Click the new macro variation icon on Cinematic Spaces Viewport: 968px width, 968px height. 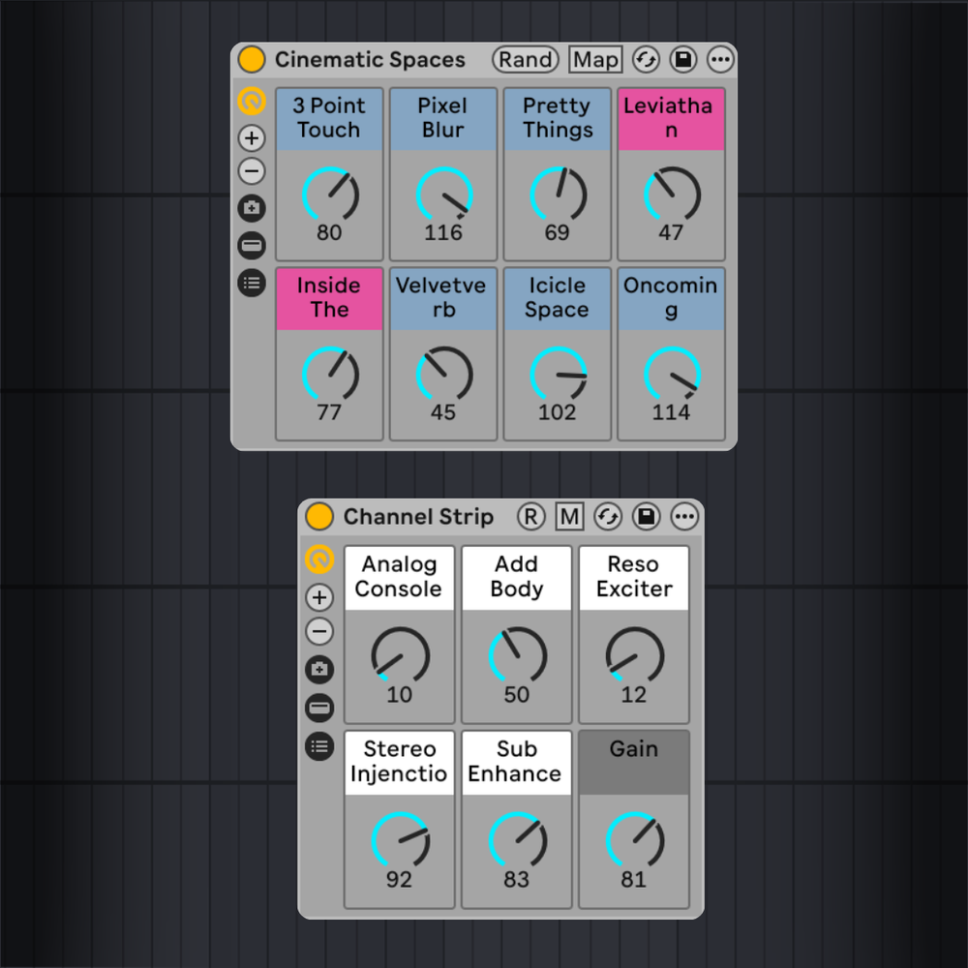click(x=251, y=207)
